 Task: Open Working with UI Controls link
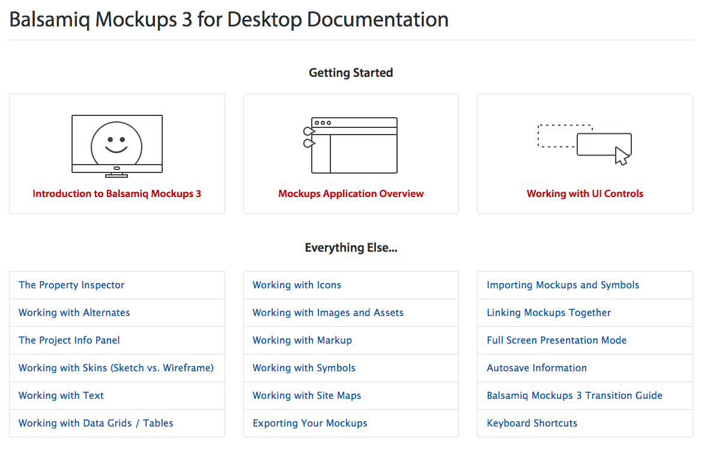click(584, 193)
